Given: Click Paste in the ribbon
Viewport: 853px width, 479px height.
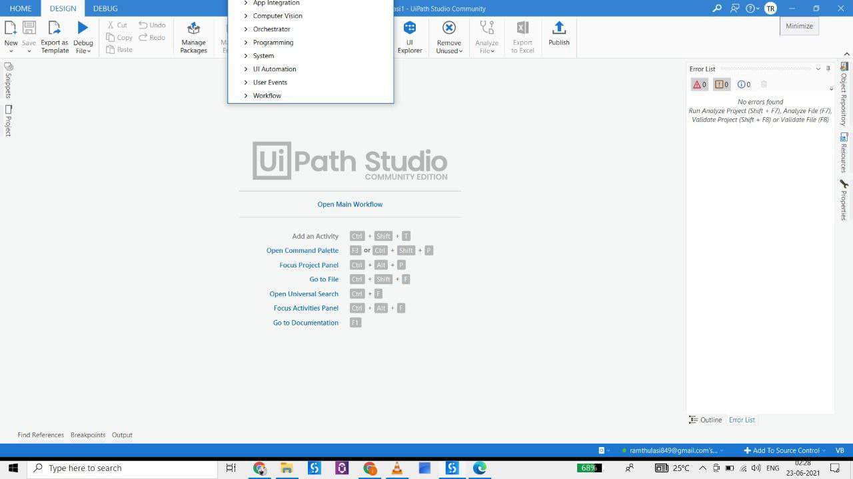Looking at the screenshot, I should (119, 49).
